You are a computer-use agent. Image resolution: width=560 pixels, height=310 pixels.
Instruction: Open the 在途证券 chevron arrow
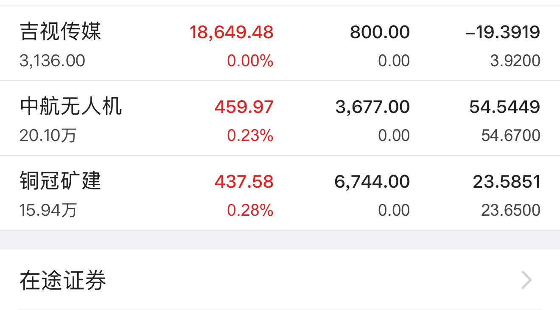(526, 280)
